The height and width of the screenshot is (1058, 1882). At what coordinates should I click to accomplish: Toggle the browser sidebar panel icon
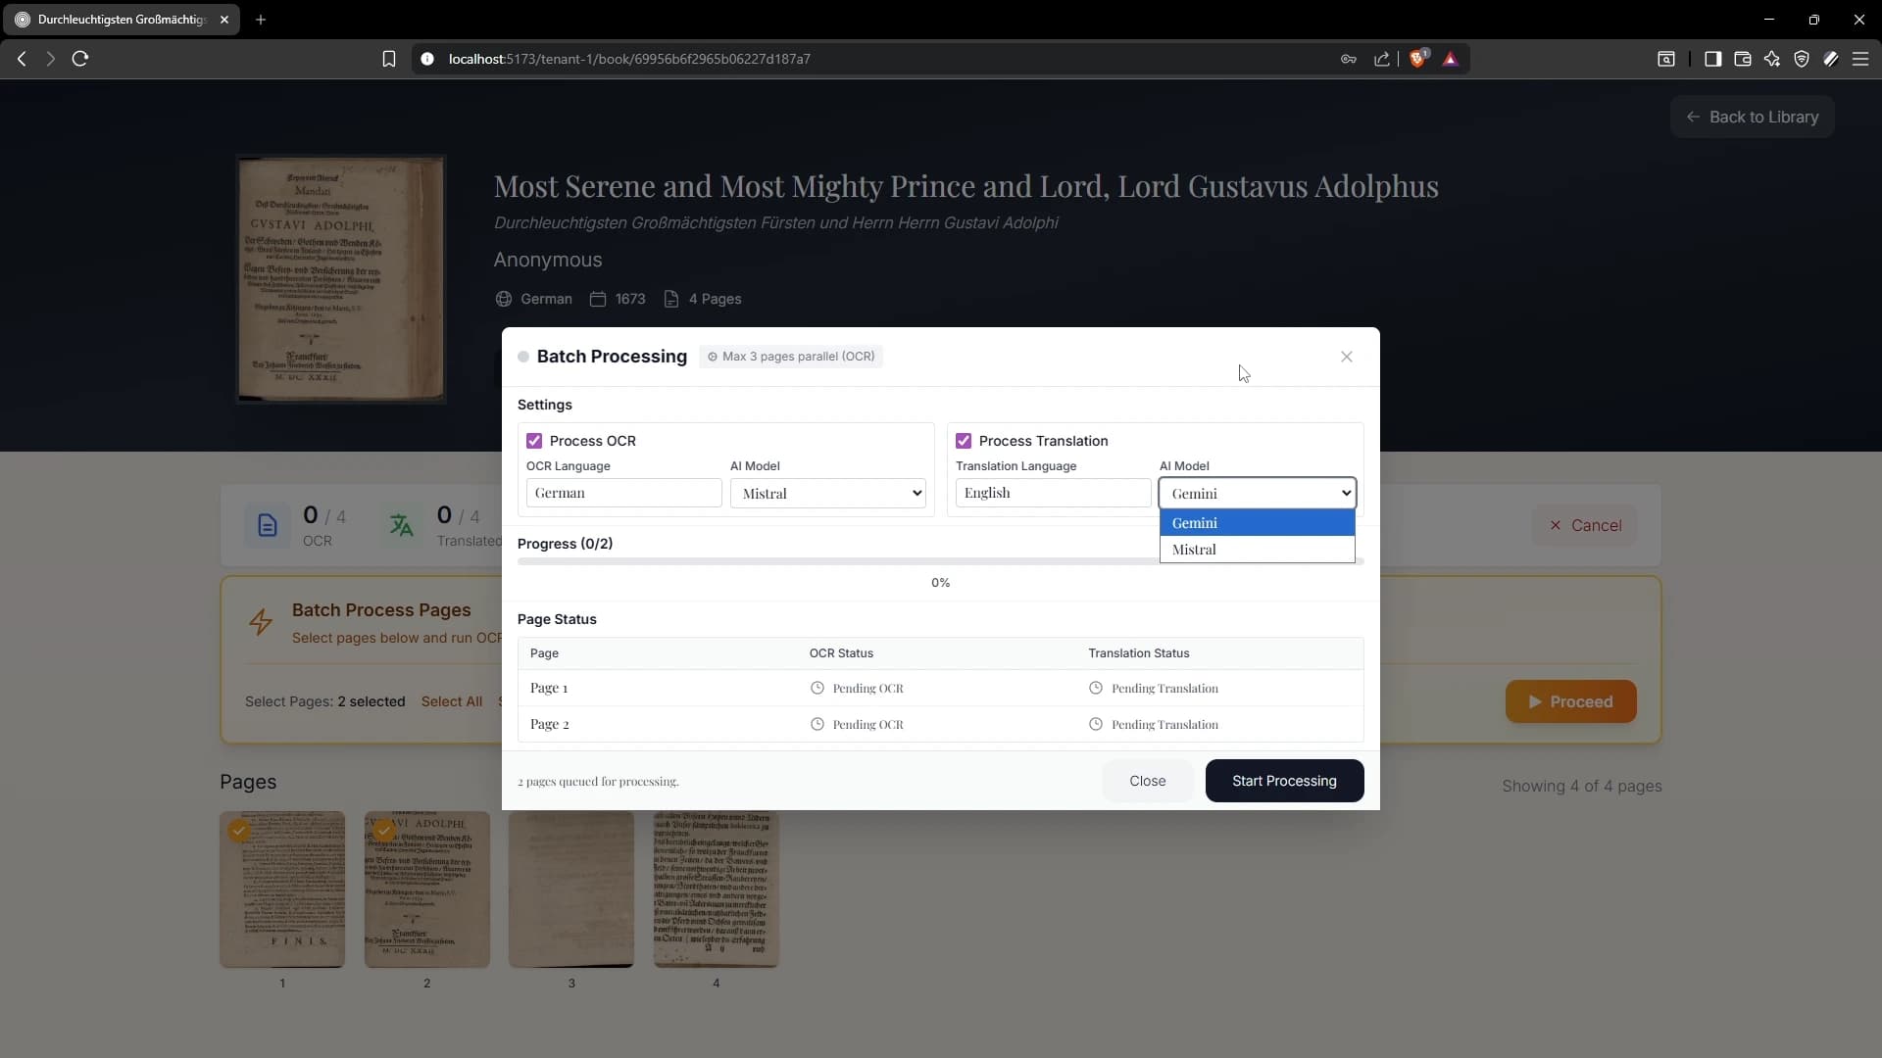click(x=1712, y=59)
